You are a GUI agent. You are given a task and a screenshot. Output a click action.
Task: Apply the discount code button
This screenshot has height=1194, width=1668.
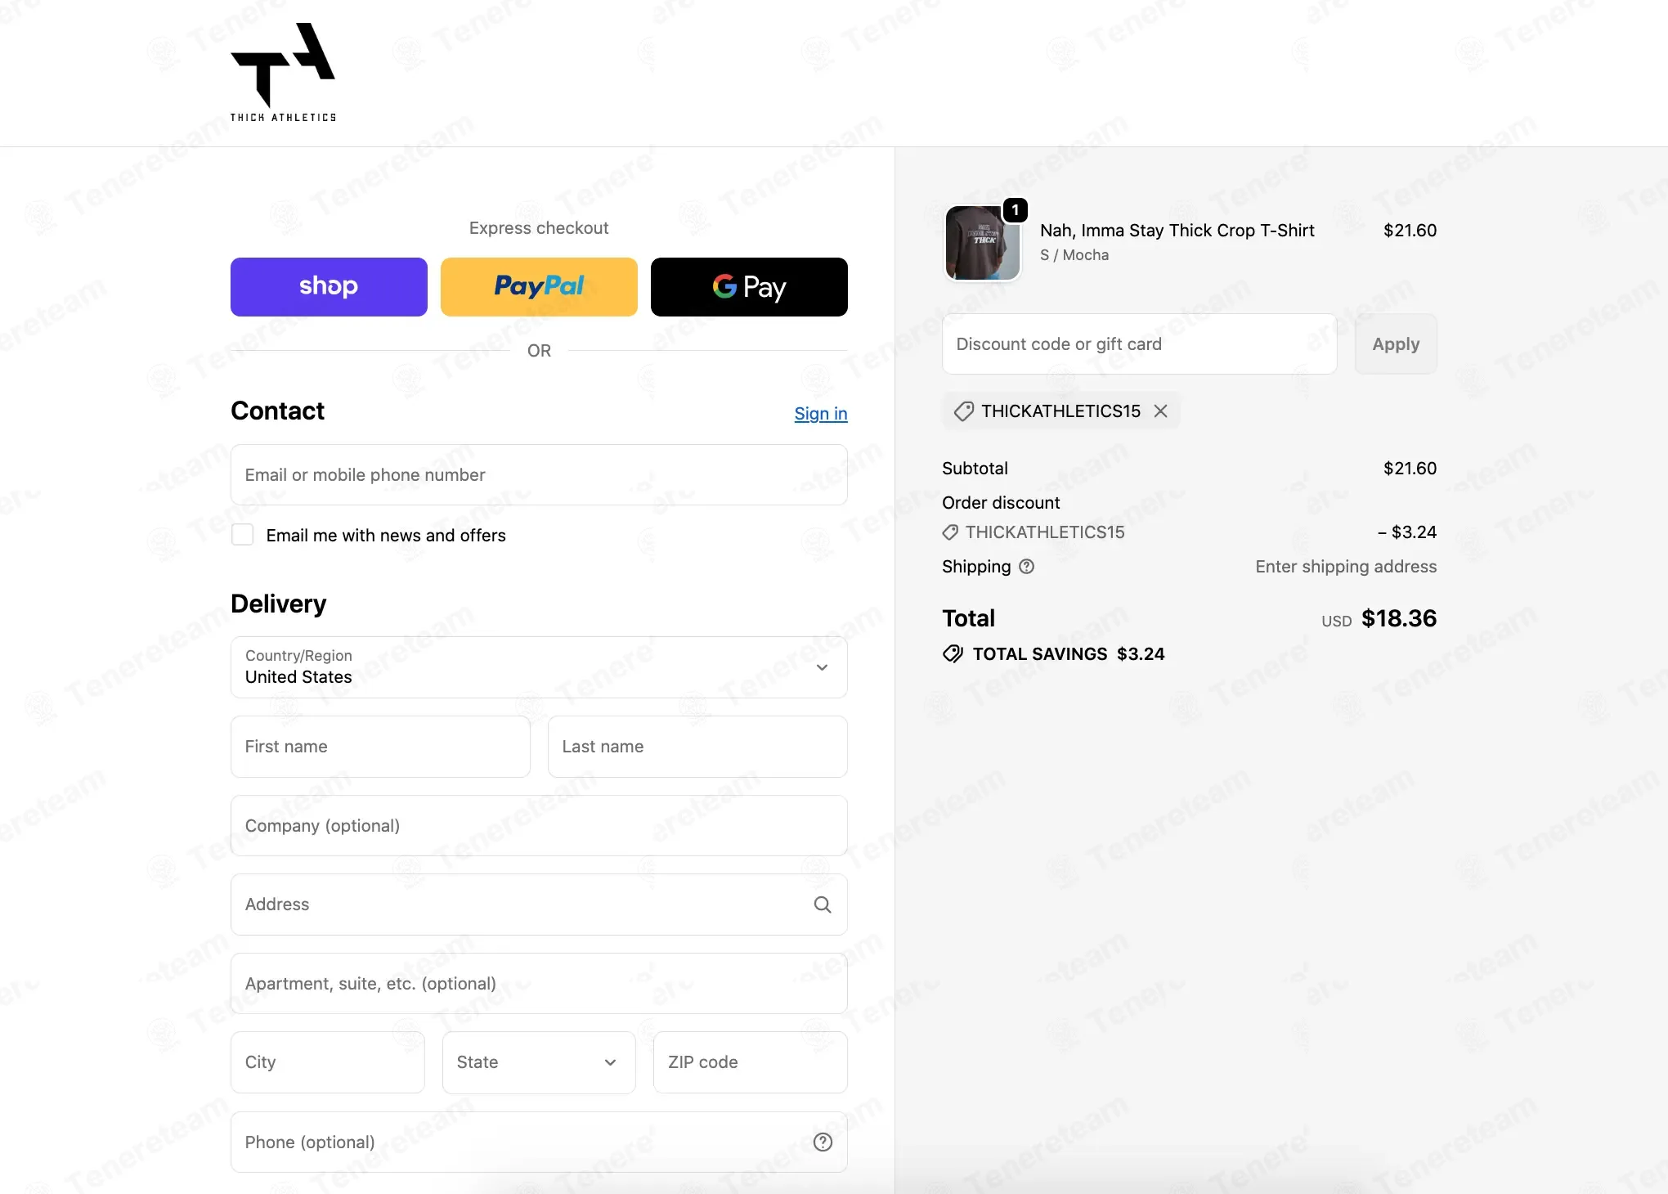click(x=1396, y=344)
